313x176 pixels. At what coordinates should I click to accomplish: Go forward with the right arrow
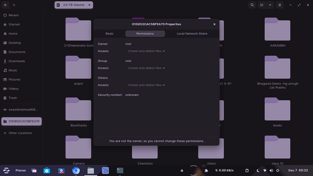[13, 5]
